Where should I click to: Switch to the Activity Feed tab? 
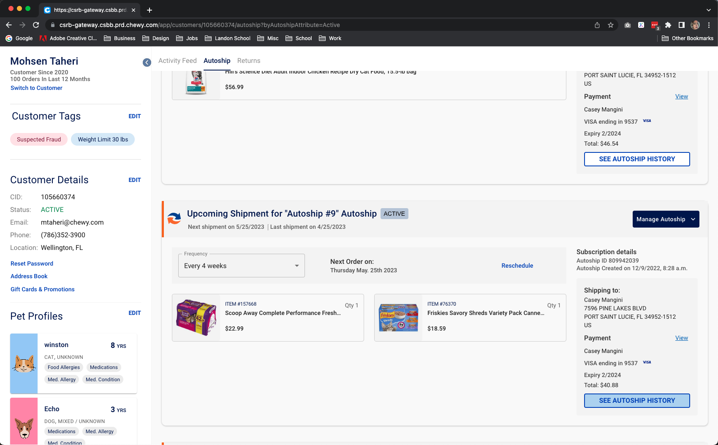[x=177, y=60]
